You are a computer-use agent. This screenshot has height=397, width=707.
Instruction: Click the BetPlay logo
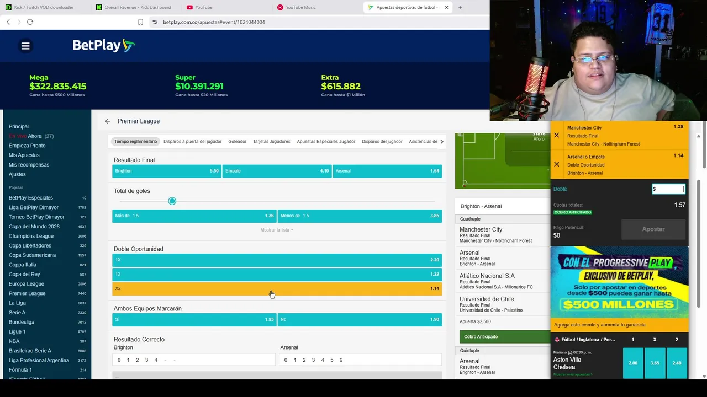104,45
